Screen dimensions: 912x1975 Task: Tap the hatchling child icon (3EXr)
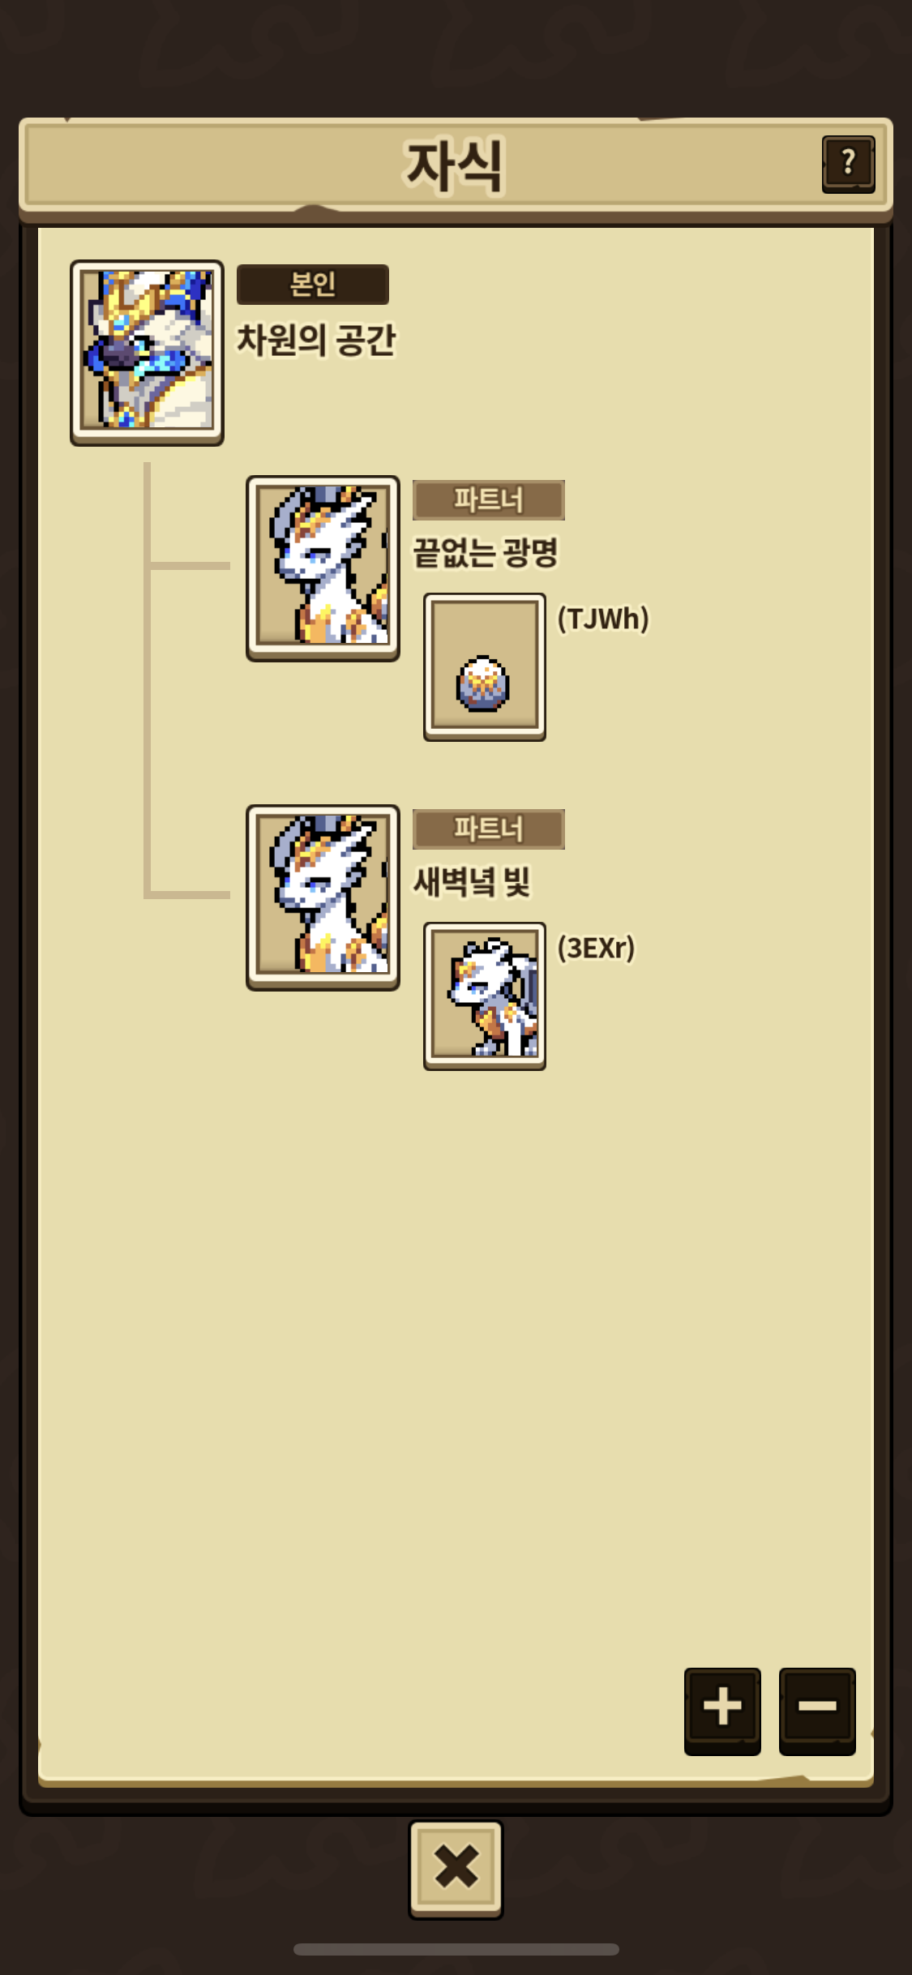click(485, 996)
